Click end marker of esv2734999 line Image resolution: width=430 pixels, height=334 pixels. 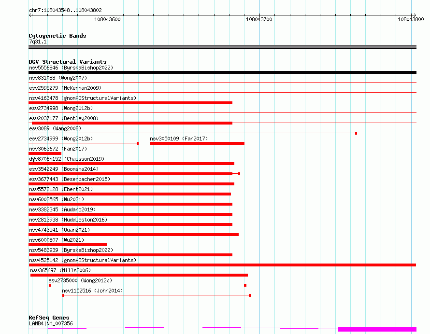pos(138,143)
